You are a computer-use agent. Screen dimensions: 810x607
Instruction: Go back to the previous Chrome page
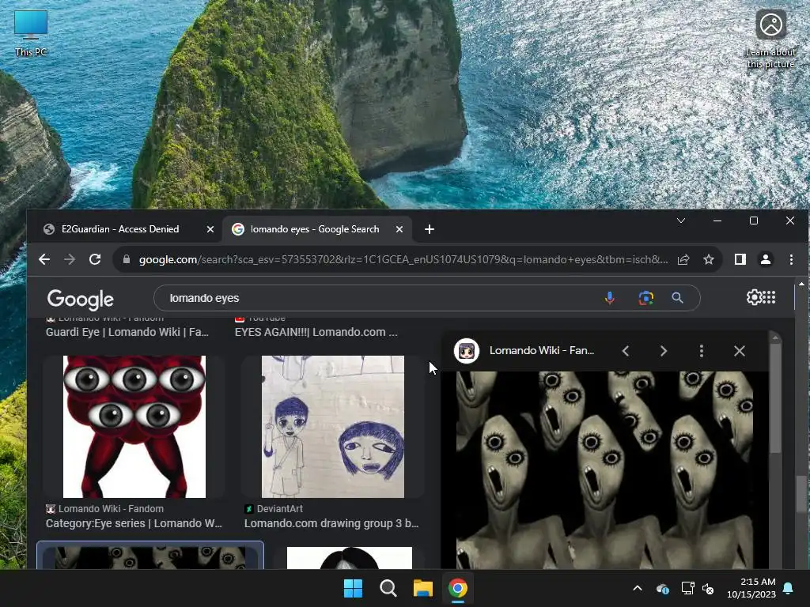pos(44,259)
